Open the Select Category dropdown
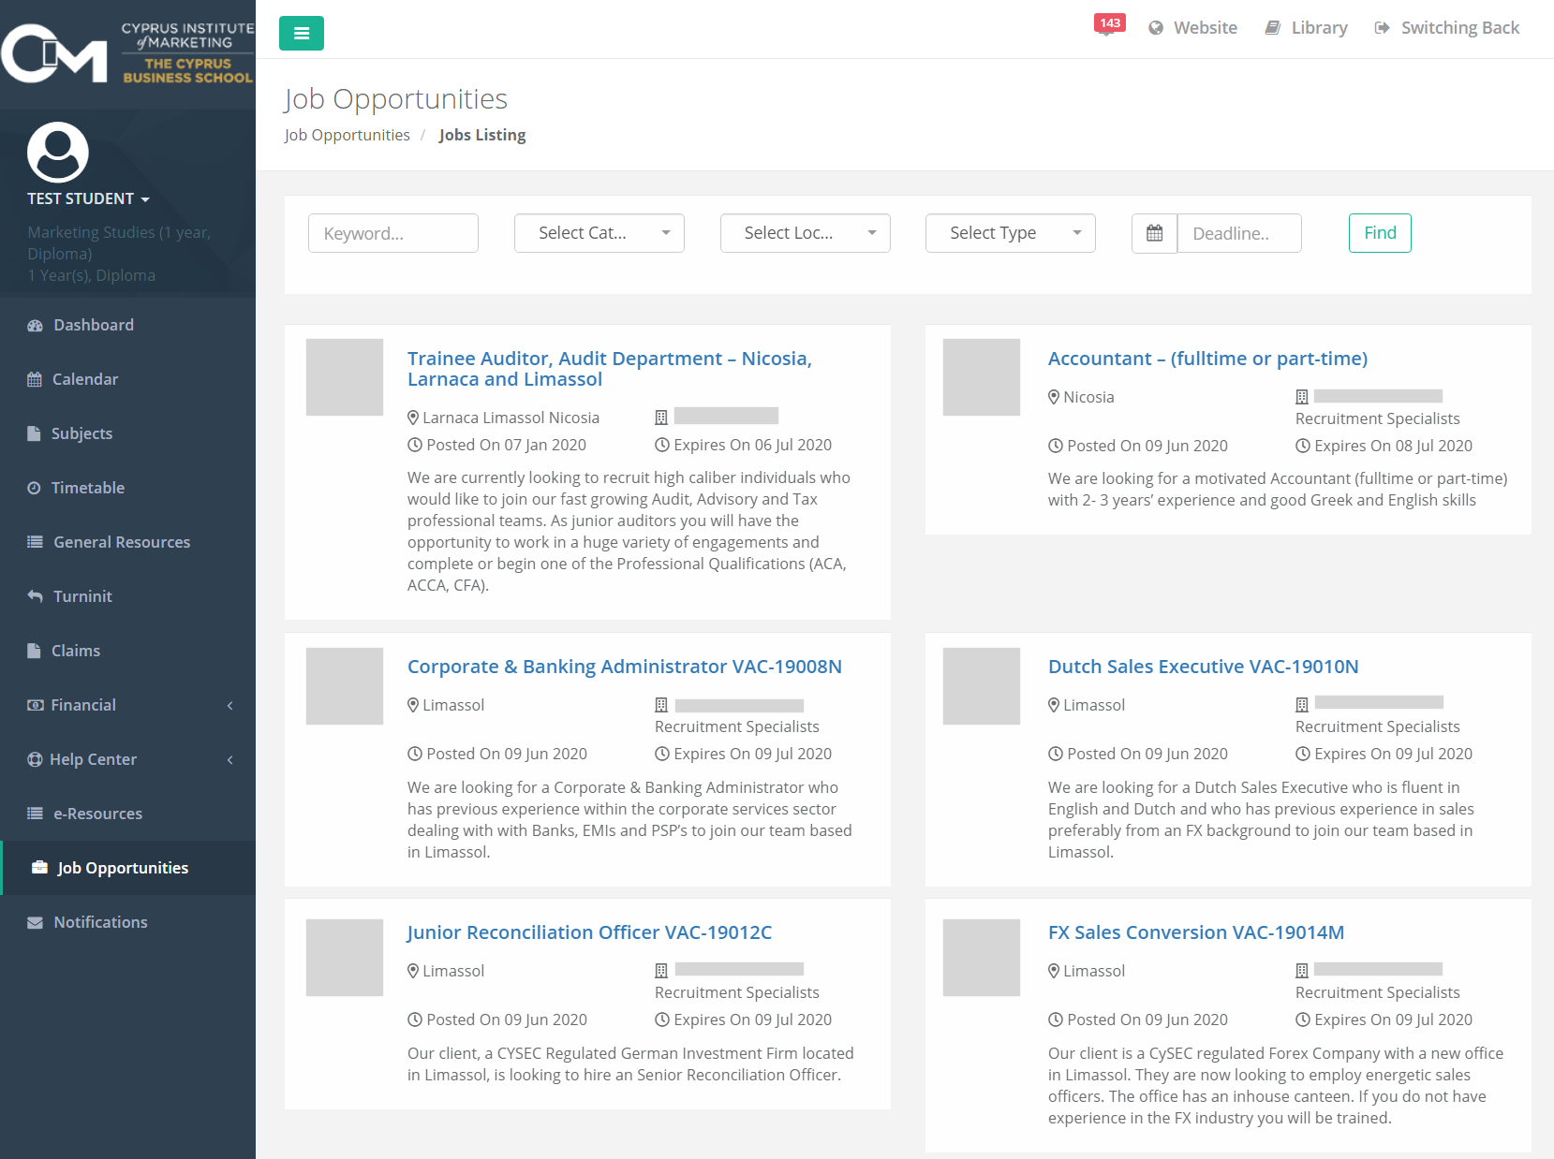Image resolution: width=1554 pixels, height=1159 pixels. (599, 233)
